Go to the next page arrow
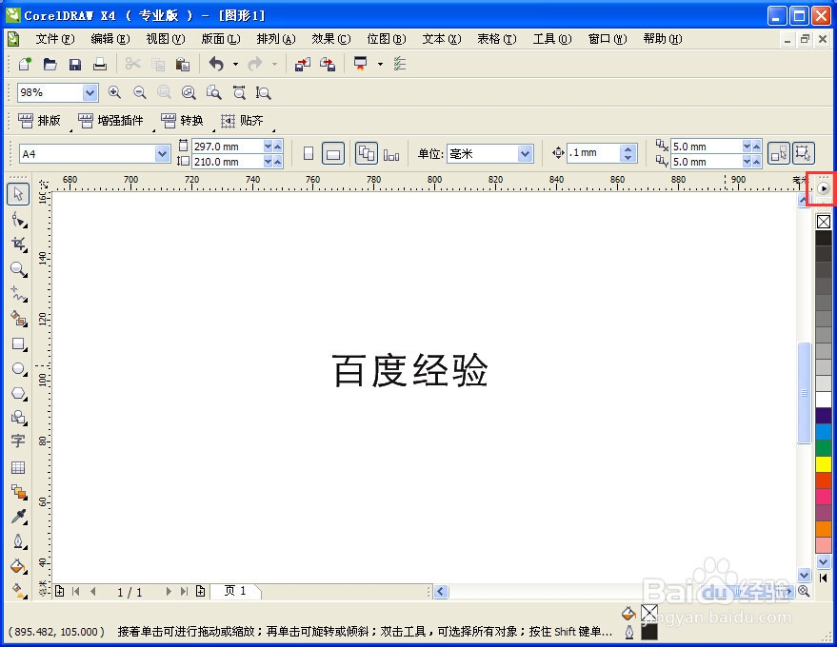This screenshot has width=837, height=647. pyautogui.click(x=169, y=591)
